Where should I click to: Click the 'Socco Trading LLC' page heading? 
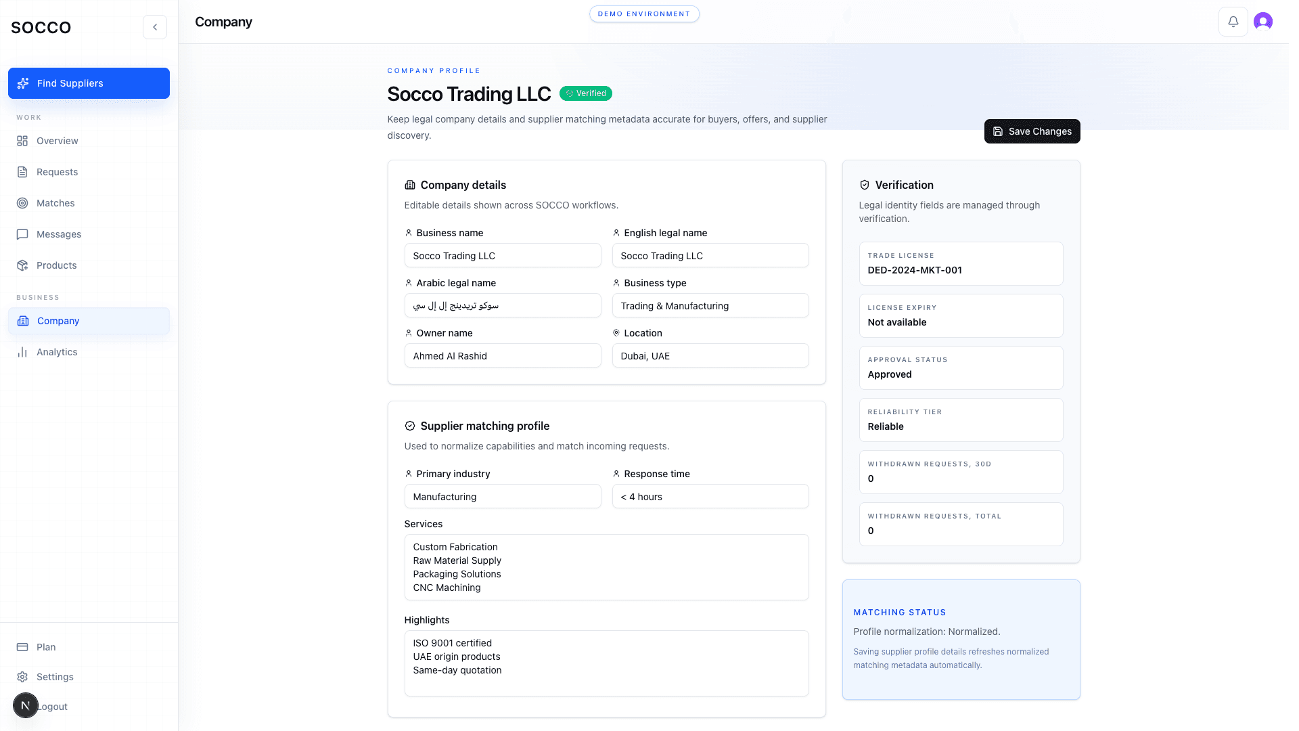469,94
